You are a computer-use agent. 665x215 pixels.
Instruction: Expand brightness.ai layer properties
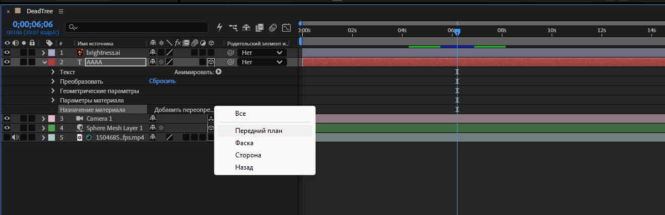pyautogui.click(x=43, y=53)
